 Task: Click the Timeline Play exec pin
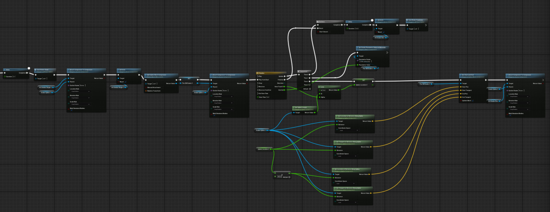coord(258,76)
